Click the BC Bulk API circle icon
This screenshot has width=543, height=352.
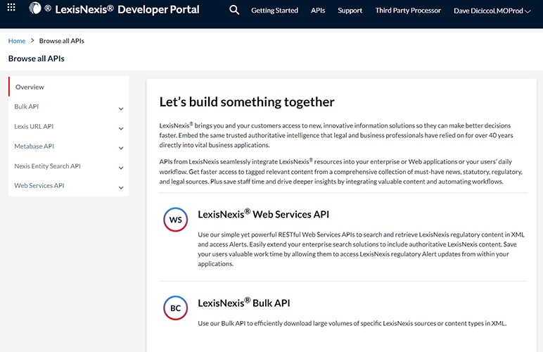point(175,308)
